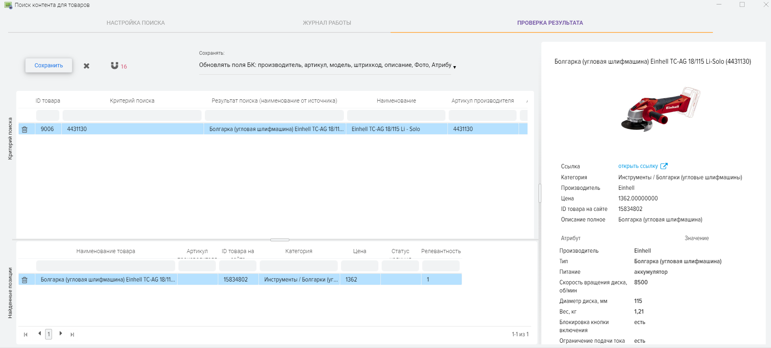Switch to the ЖУРНАЛ РАБОТЫ tab
This screenshot has width=771, height=348.
(x=327, y=23)
